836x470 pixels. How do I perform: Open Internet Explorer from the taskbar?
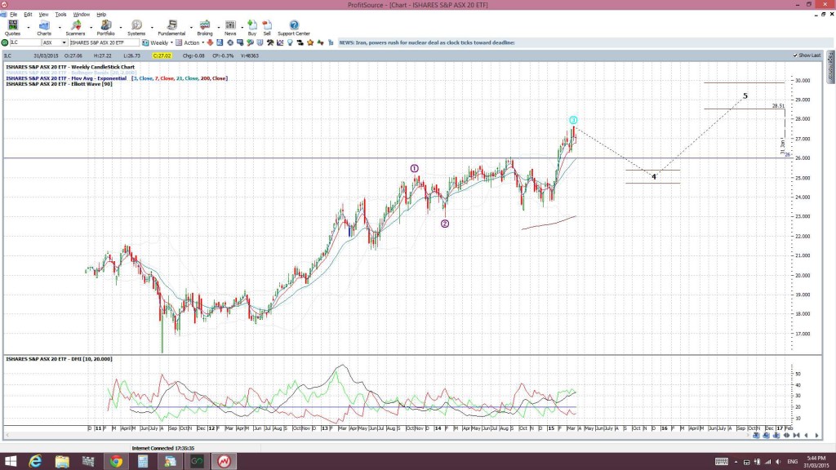coord(35,461)
